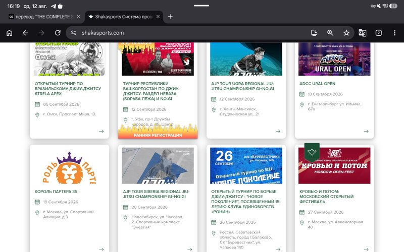404x252 pixels.
Task: Click location pin beside г. Омск address
Action: pos(37,115)
